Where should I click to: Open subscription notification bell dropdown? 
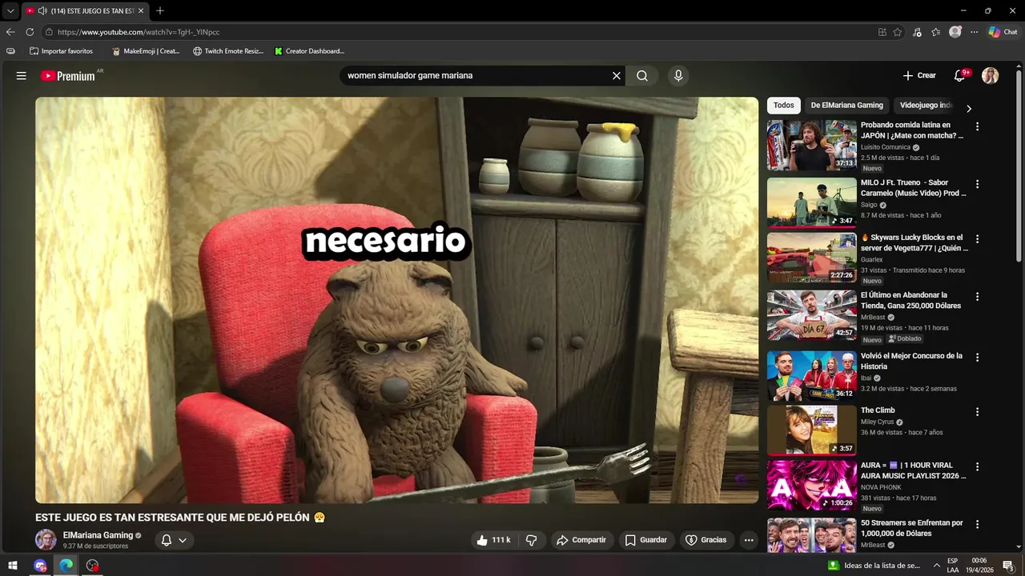click(174, 540)
